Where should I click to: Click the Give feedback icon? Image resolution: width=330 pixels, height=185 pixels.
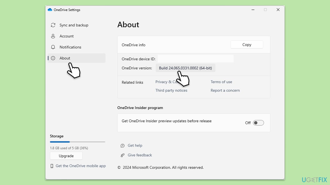(122, 155)
